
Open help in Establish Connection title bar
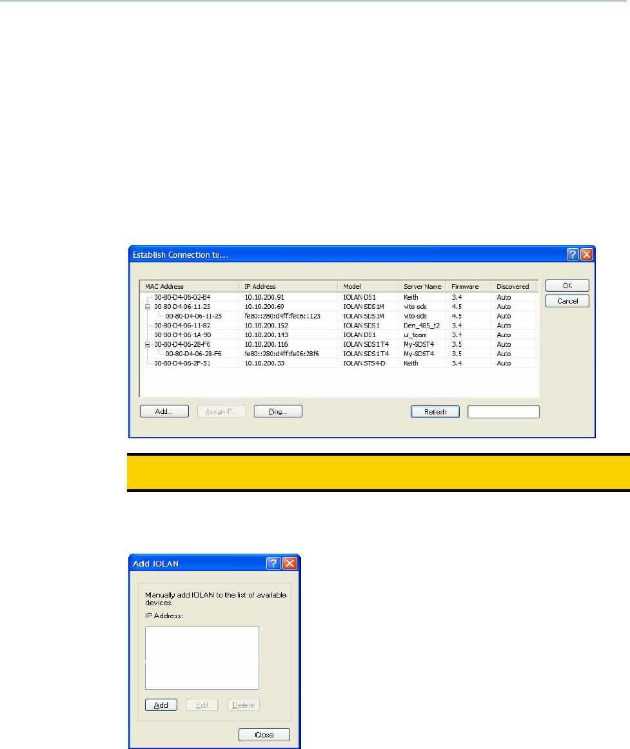[573, 255]
